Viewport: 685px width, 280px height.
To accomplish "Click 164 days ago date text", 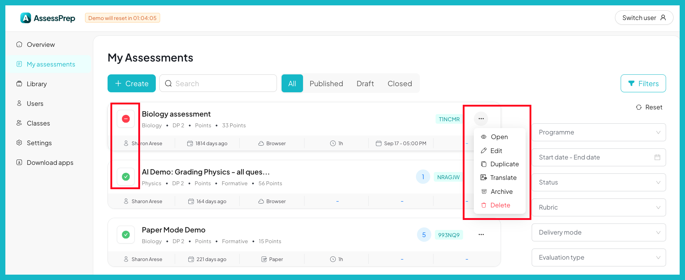I will tap(211, 201).
